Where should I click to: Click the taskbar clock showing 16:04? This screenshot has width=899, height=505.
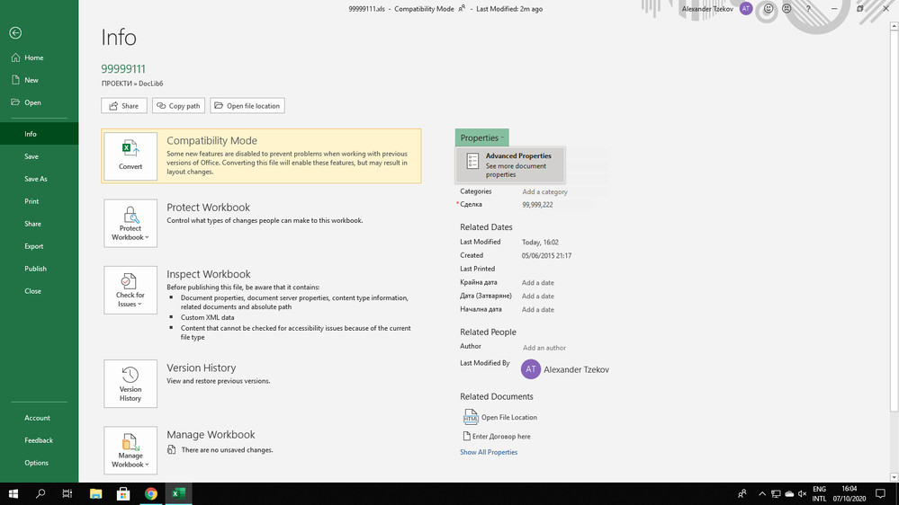850,493
